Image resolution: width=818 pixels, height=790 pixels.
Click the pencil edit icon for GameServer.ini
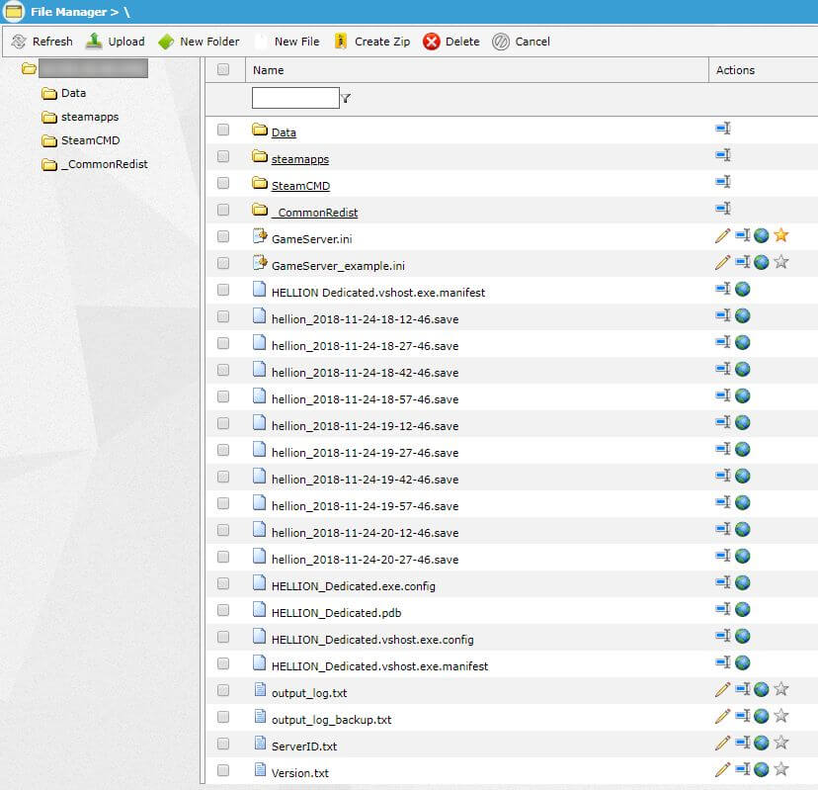tap(722, 235)
